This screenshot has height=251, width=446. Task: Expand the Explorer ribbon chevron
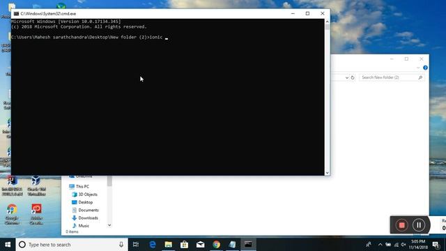tap(418, 68)
